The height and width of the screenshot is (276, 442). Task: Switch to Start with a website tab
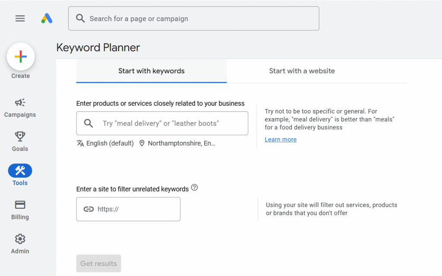coord(302,71)
